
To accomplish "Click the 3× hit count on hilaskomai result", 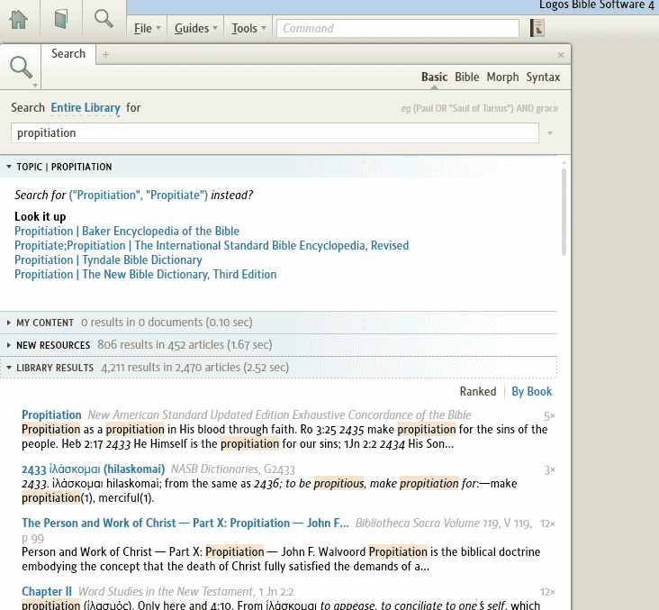I will click(550, 470).
